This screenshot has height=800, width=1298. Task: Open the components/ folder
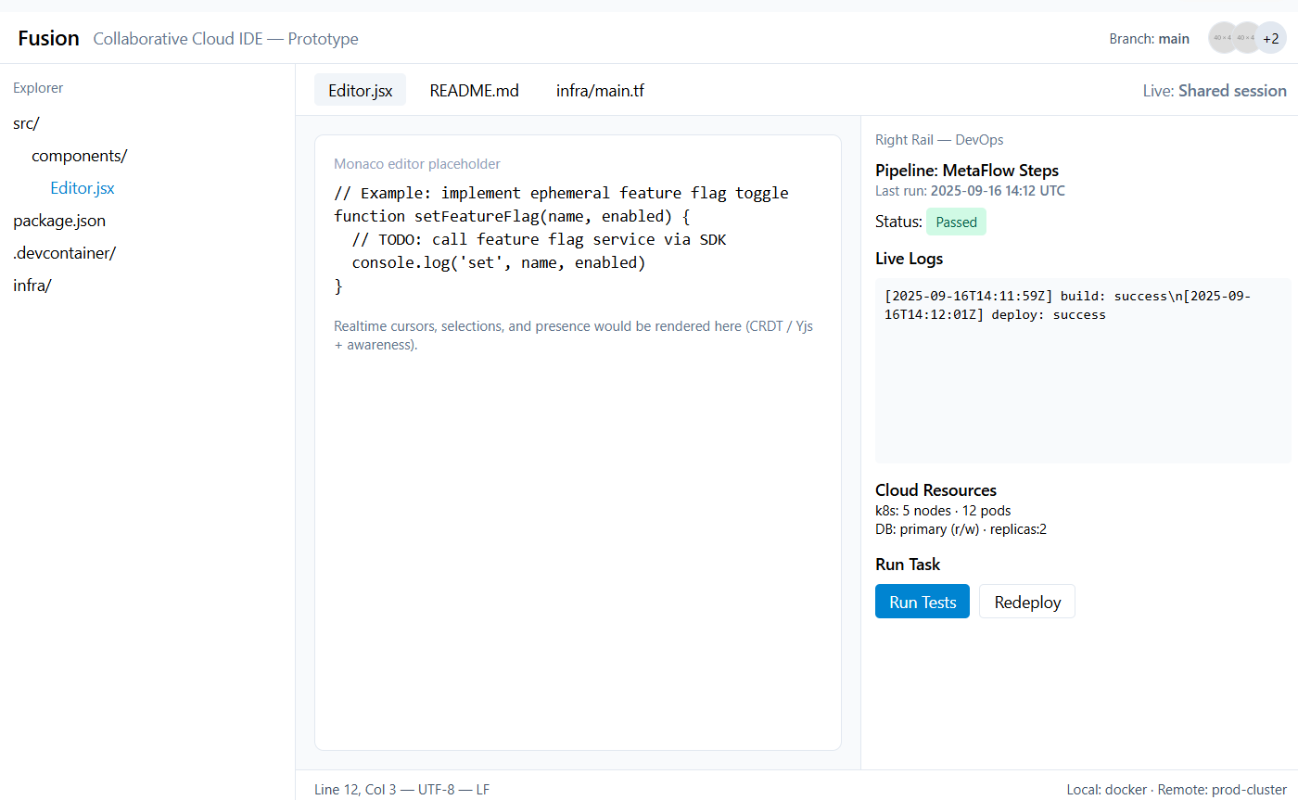[x=79, y=156]
